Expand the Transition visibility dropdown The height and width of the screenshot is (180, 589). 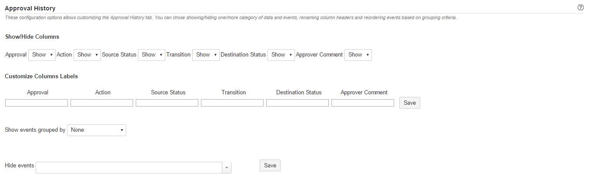pyautogui.click(x=206, y=55)
